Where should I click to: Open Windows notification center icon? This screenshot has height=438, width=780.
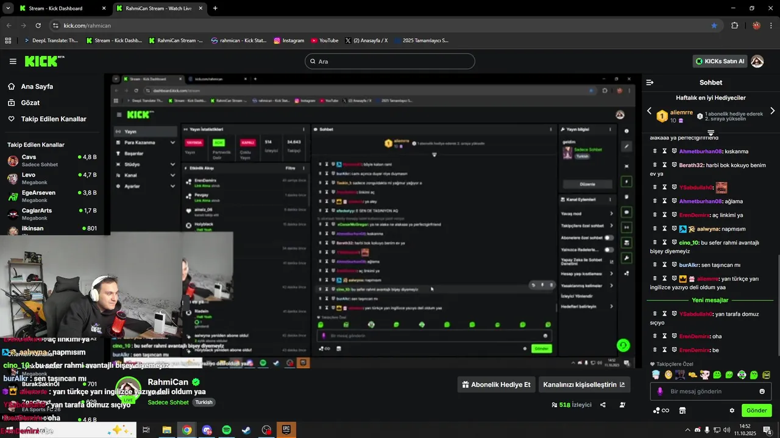[768, 430]
